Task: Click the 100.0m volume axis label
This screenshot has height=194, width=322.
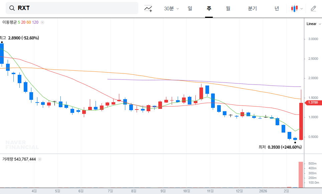Action: coord(314,183)
